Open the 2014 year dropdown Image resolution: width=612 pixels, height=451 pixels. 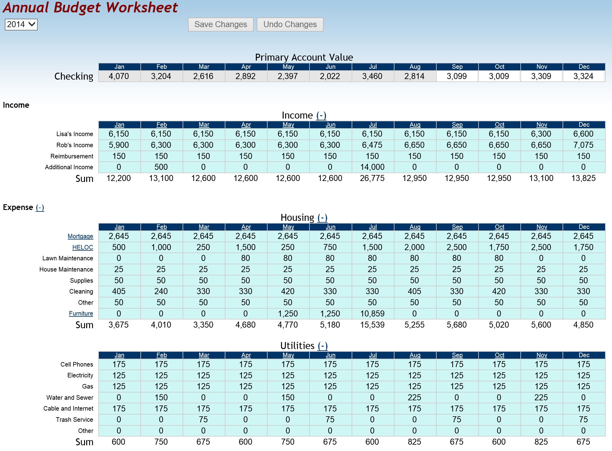coord(21,24)
